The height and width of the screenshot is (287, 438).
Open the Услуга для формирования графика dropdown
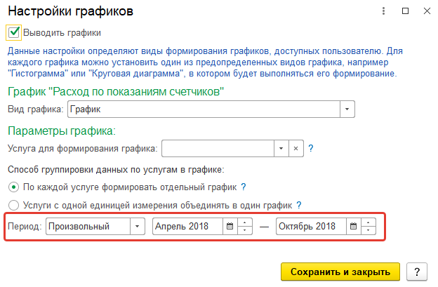(281, 148)
